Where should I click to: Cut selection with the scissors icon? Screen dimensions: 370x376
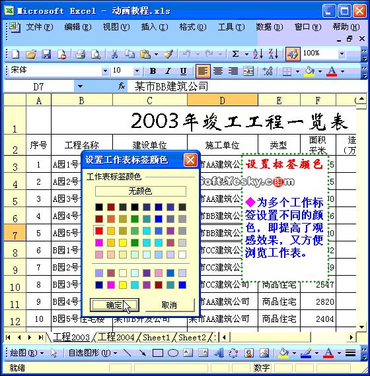pyautogui.click(x=114, y=54)
